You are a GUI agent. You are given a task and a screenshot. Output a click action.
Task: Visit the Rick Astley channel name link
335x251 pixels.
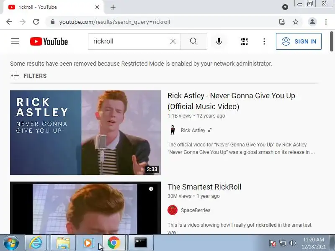tap(193, 131)
